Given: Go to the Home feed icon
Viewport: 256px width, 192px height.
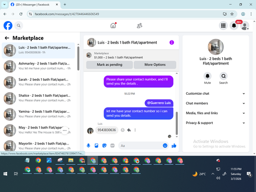Looking at the screenshot, I should pyautogui.click(x=113, y=26).
